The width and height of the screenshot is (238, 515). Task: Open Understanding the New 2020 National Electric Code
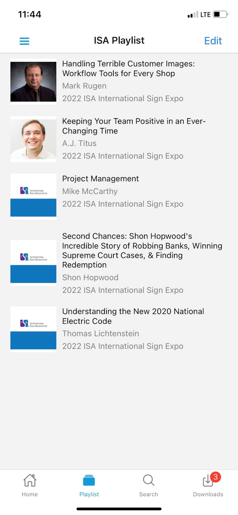(x=133, y=316)
